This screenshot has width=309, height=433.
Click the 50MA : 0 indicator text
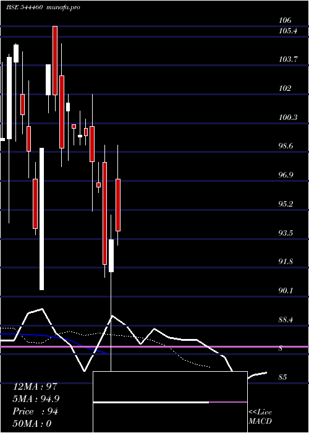32,424
